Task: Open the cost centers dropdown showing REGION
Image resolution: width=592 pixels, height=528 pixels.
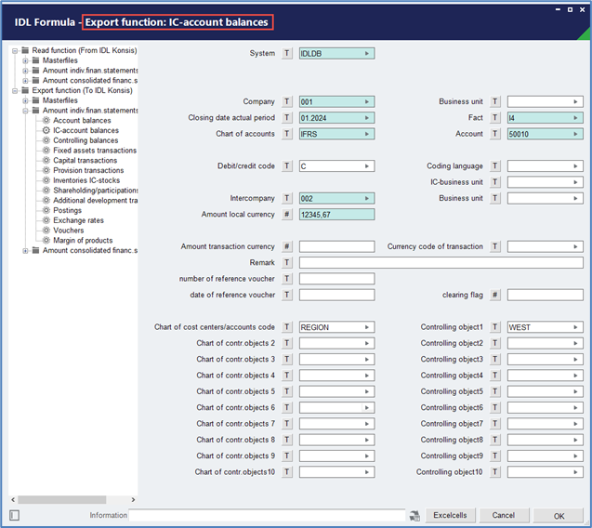Action: click(366, 327)
